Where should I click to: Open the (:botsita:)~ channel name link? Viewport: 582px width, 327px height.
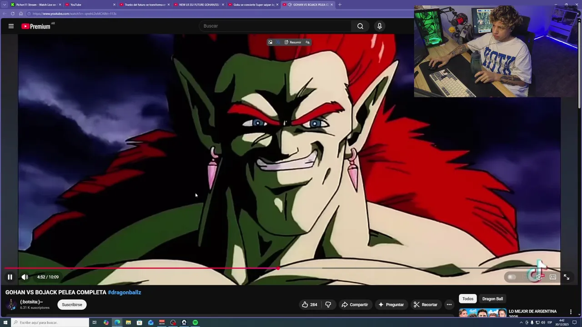31,302
